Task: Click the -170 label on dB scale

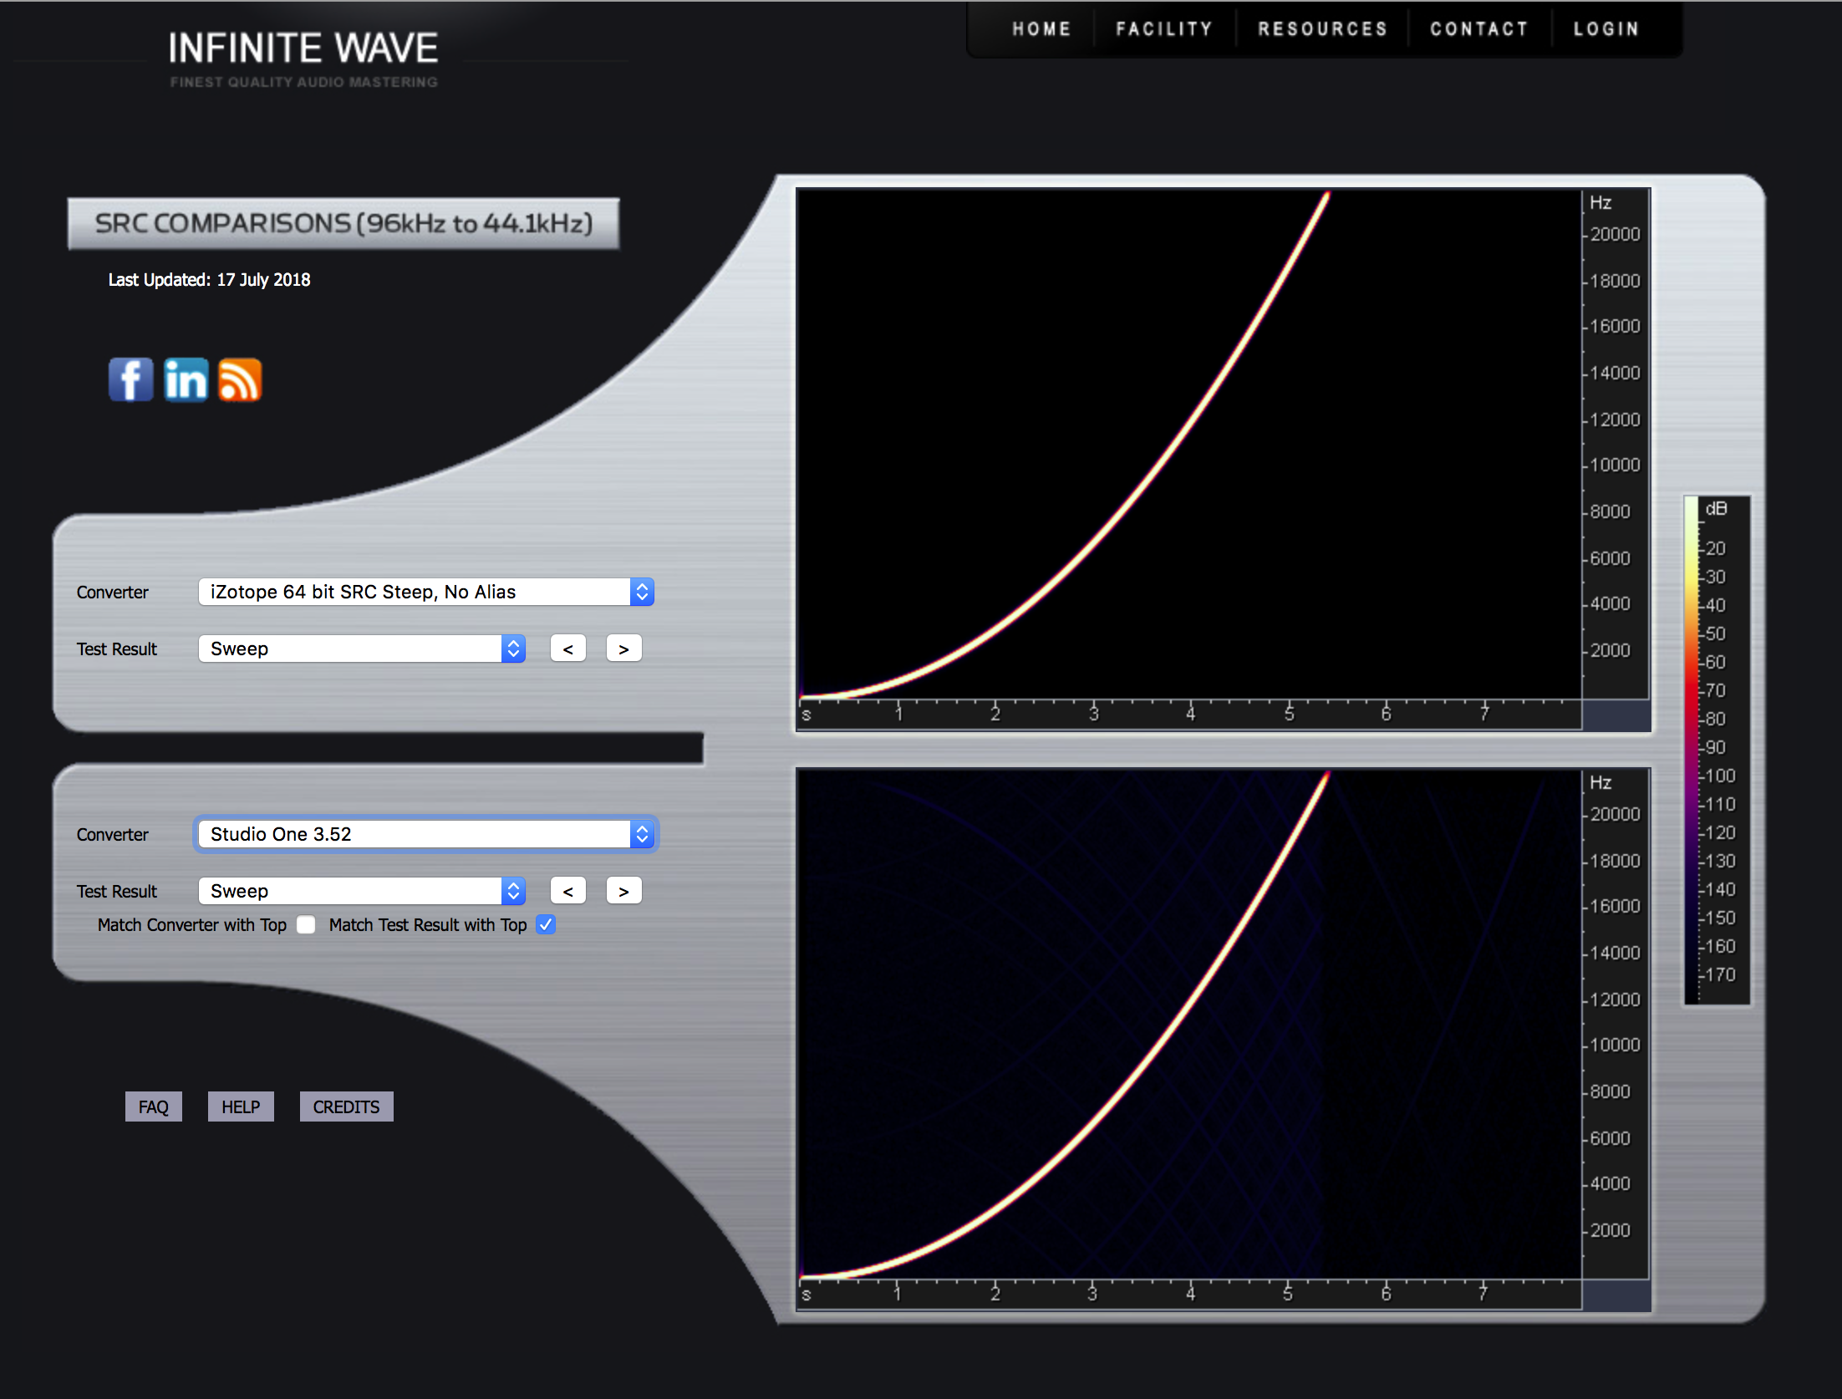Action: coord(1720,975)
